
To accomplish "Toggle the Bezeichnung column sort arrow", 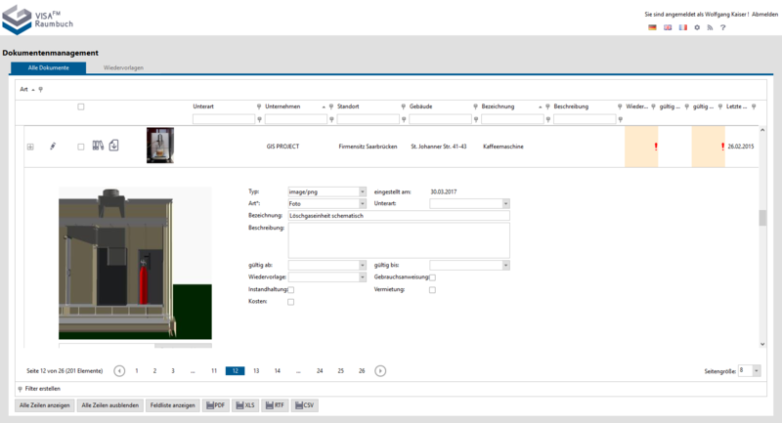I will point(541,107).
